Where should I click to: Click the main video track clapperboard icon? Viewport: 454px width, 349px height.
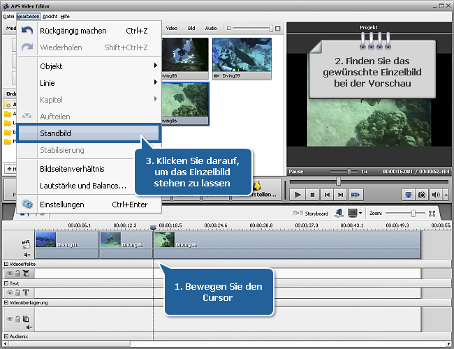26,244
